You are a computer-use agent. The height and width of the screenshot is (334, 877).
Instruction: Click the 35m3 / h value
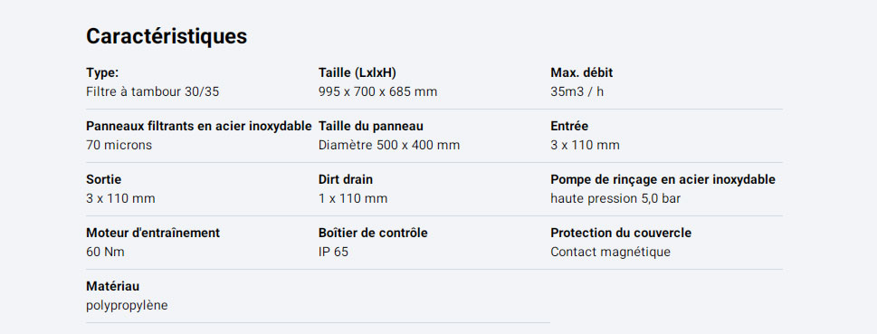point(577,91)
